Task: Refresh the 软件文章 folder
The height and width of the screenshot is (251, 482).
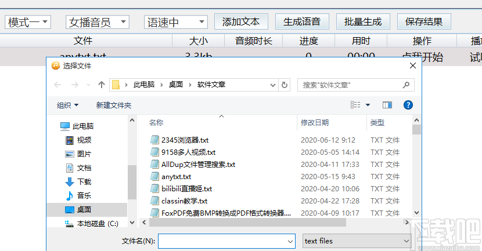Action: point(285,85)
